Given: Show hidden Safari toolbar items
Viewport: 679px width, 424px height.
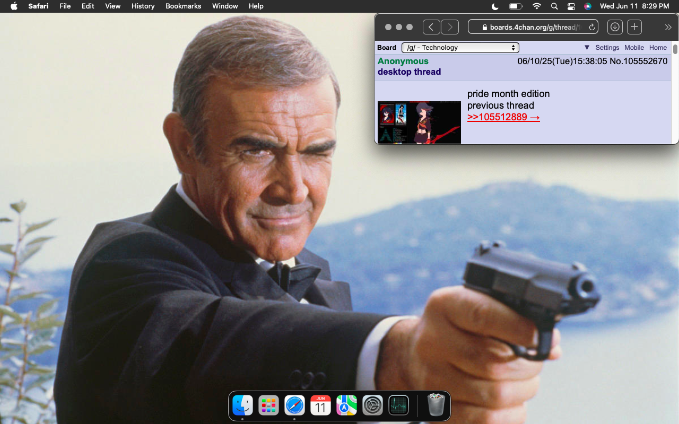Looking at the screenshot, I should (x=668, y=27).
